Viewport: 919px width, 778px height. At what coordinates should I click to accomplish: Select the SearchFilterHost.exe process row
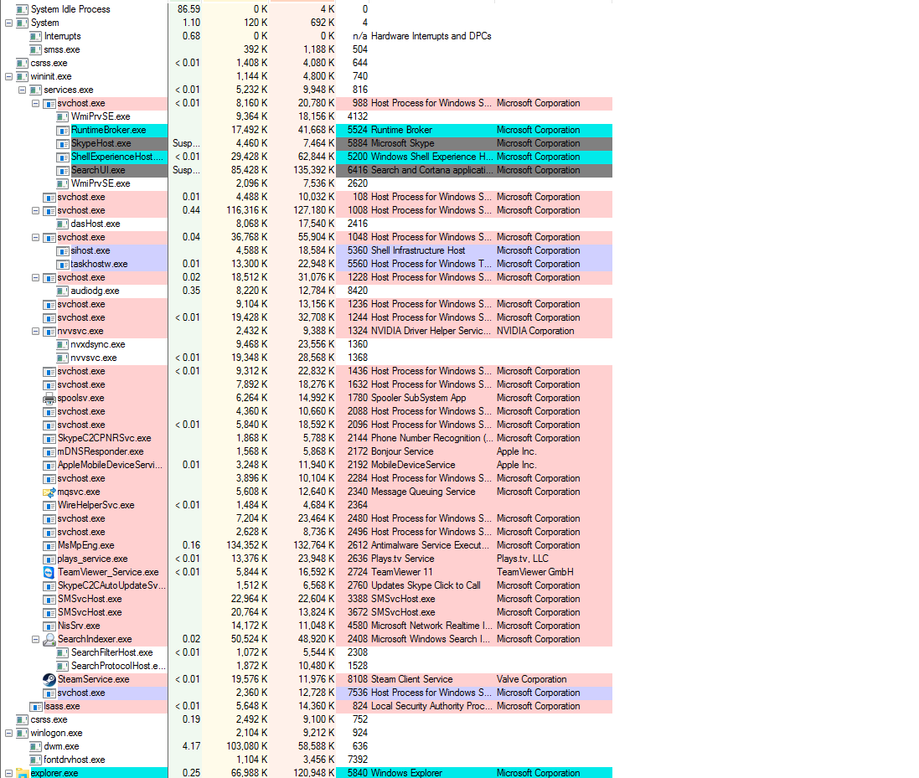pos(307,652)
